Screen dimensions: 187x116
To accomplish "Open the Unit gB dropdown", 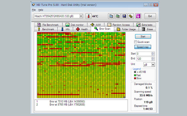I will pyautogui.click(x=153, y=64).
